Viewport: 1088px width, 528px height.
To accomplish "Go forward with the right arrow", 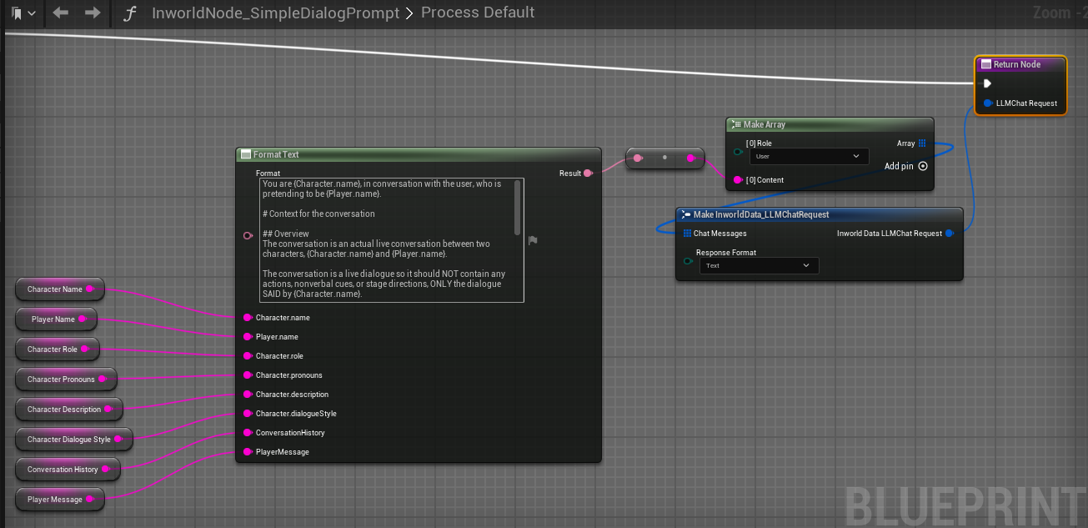I will pyautogui.click(x=93, y=13).
